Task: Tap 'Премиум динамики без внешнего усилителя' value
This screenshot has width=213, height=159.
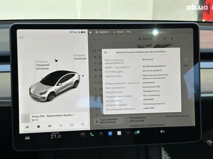Action: point(155,77)
